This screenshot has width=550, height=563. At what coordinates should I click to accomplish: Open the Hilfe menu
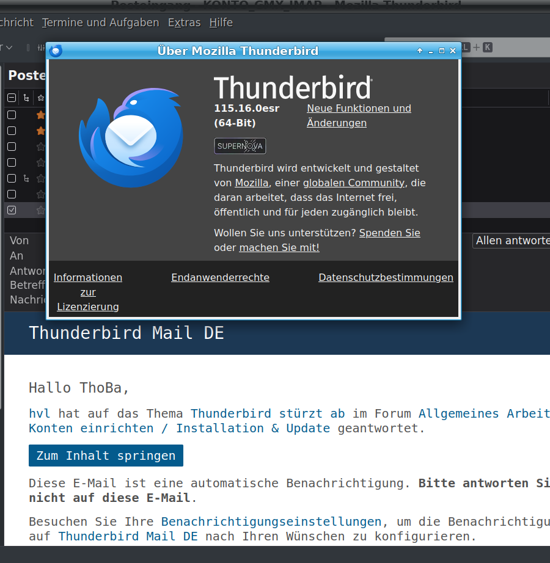tap(221, 23)
